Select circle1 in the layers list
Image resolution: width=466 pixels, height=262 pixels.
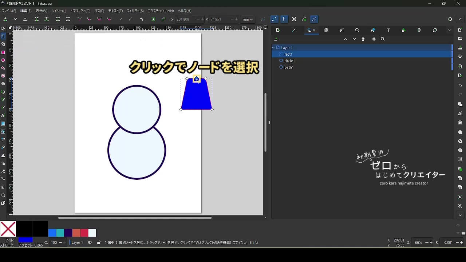click(x=289, y=61)
